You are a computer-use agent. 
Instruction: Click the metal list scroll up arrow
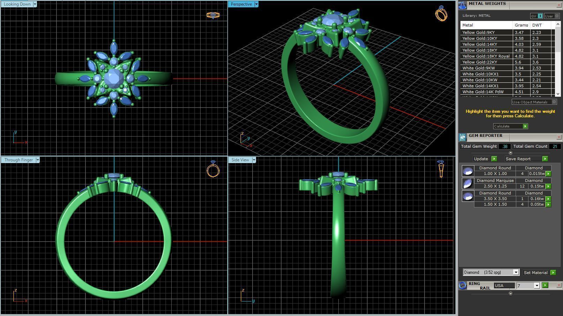(x=557, y=24)
